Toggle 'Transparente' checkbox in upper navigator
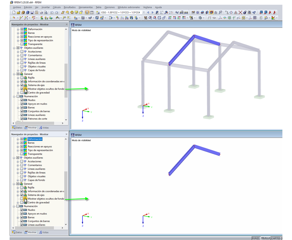Viewport: 292px width, 240px height. pos(22,44)
